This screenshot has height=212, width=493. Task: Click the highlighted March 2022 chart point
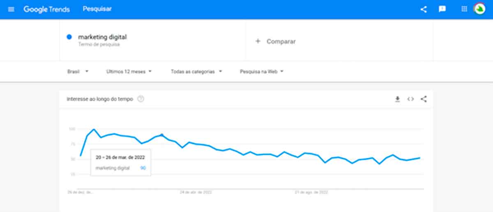coord(162,134)
